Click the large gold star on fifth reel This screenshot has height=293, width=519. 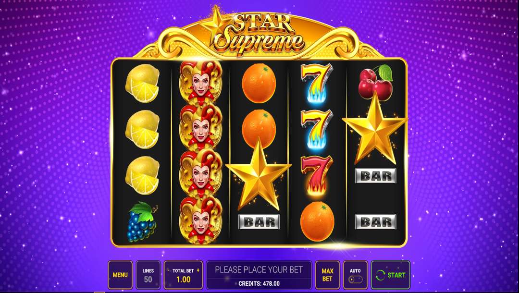[x=375, y=129]
